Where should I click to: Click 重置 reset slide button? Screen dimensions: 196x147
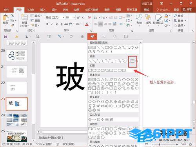(x=35, y=21)
